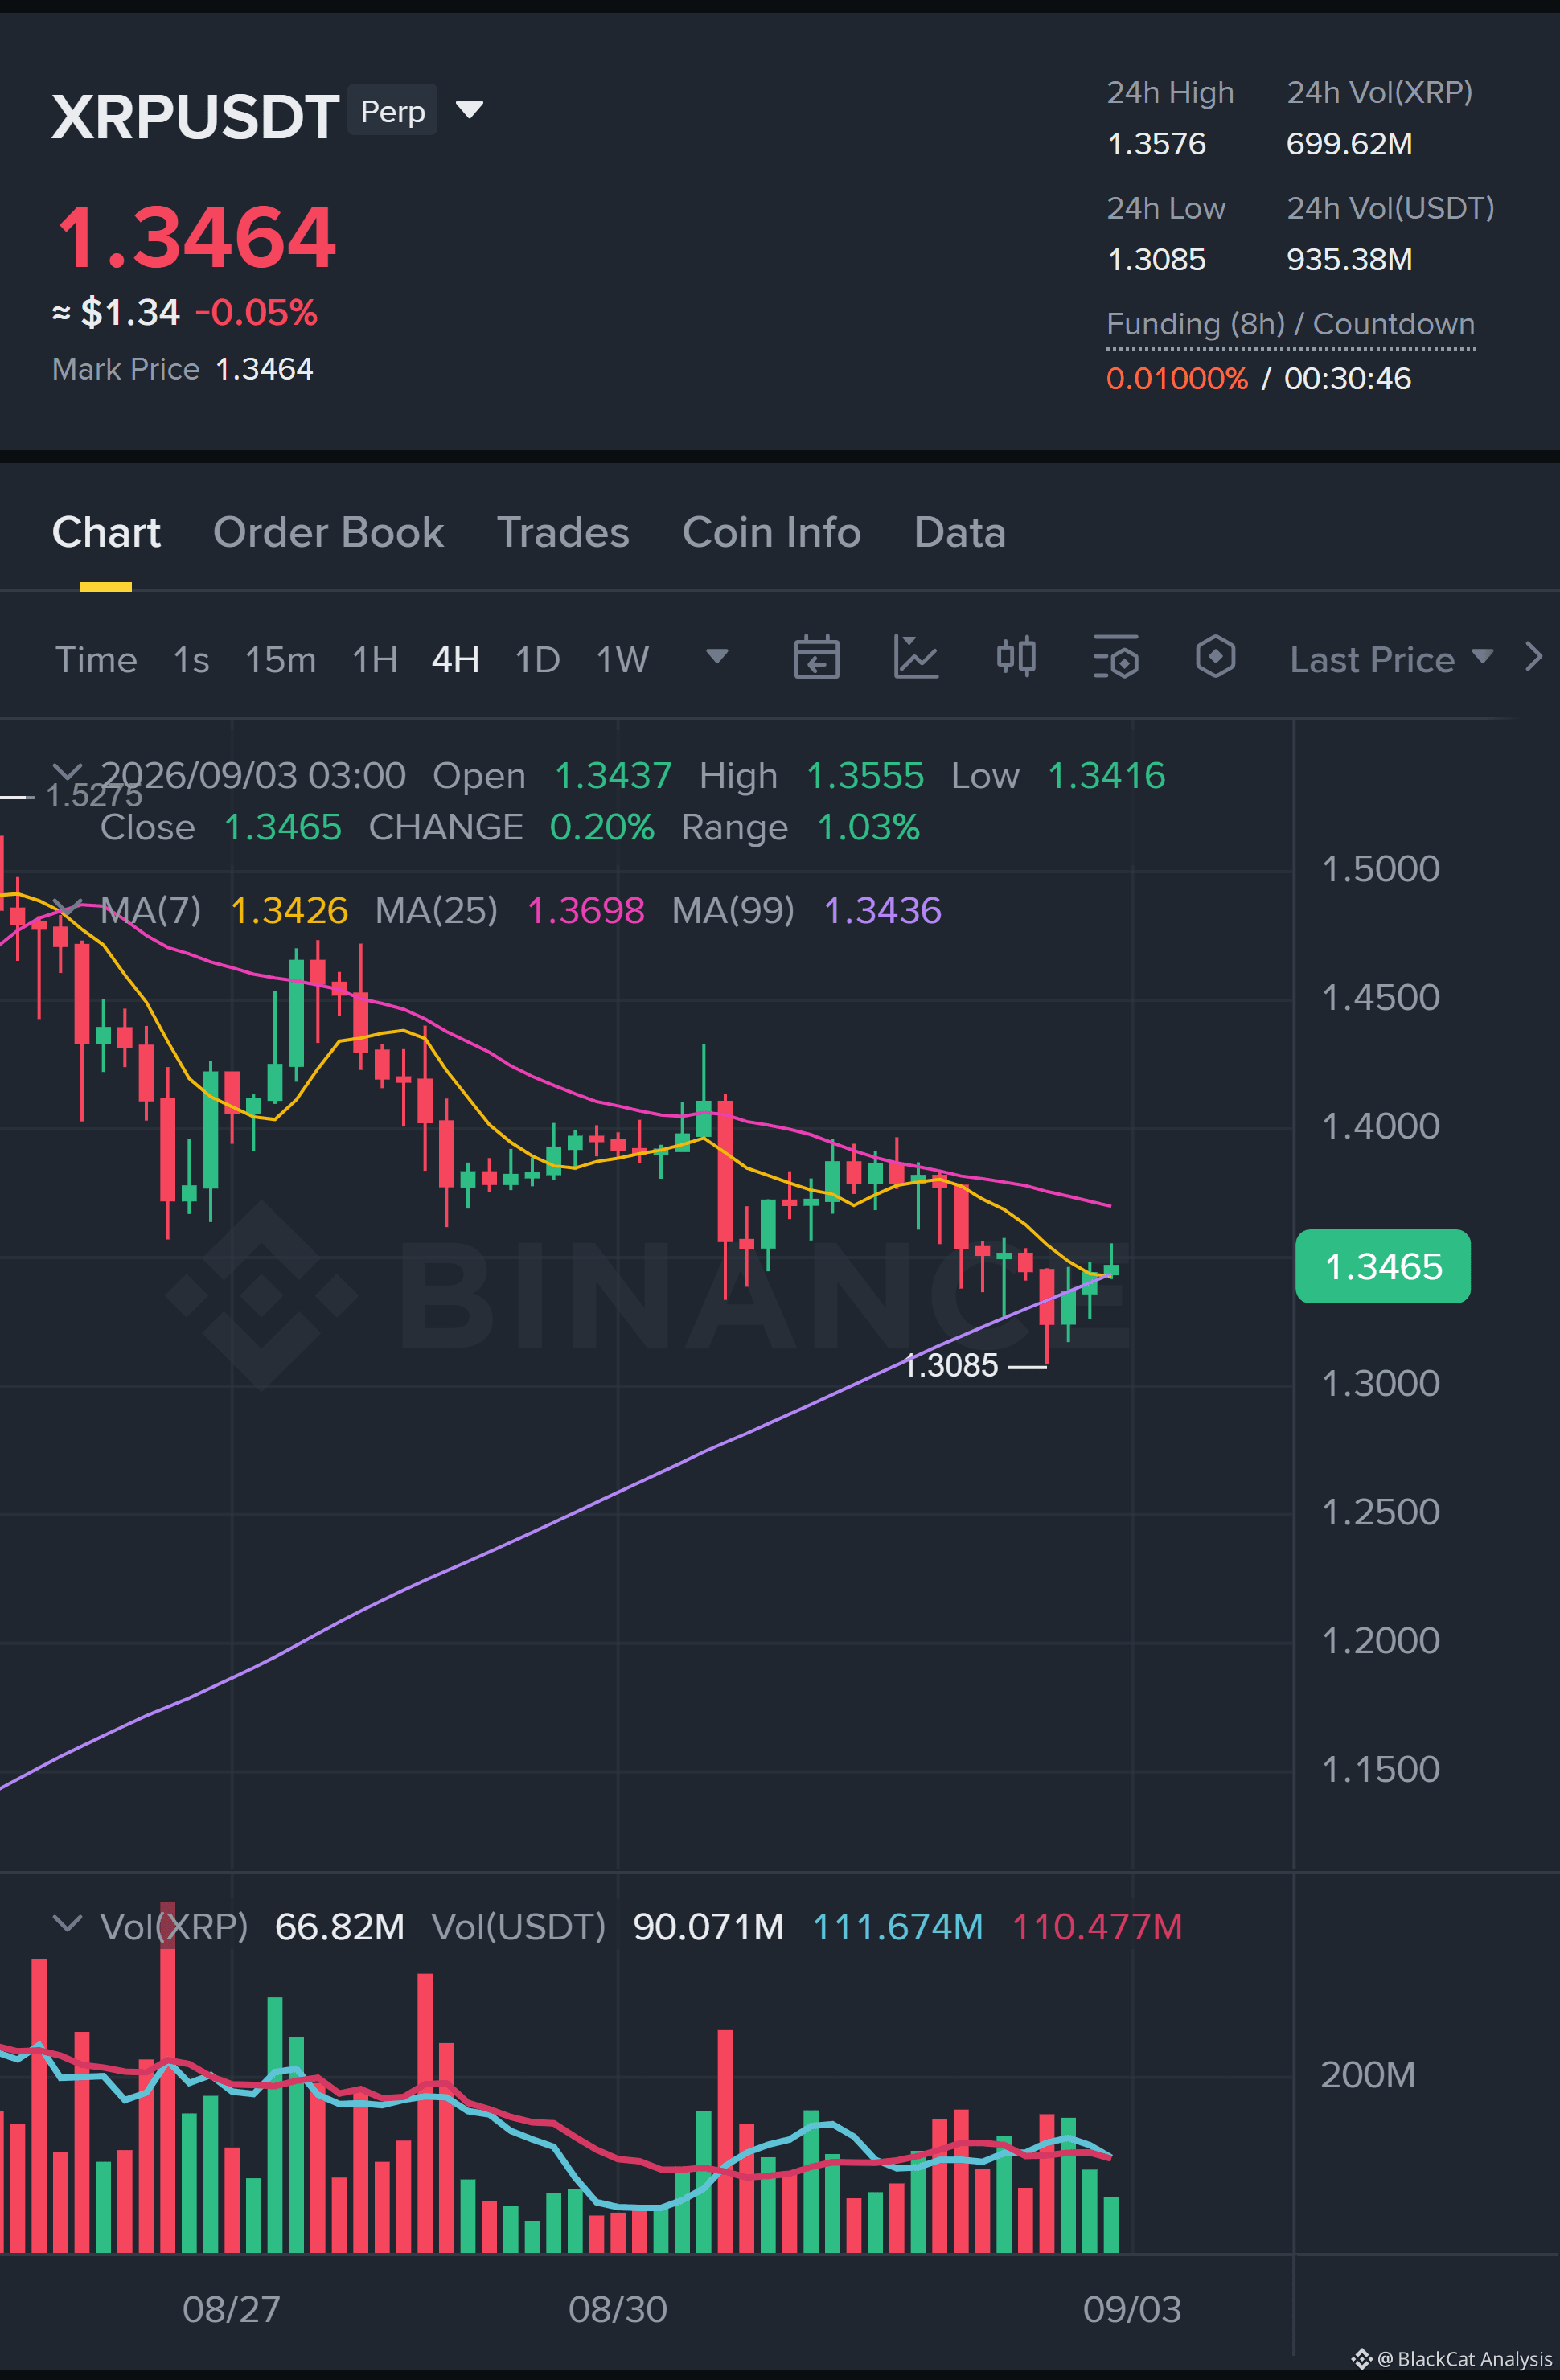Select the 1D timeframe

(537, 660)
